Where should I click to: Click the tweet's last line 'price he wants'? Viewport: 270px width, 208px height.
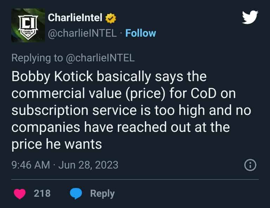[57, 145]
